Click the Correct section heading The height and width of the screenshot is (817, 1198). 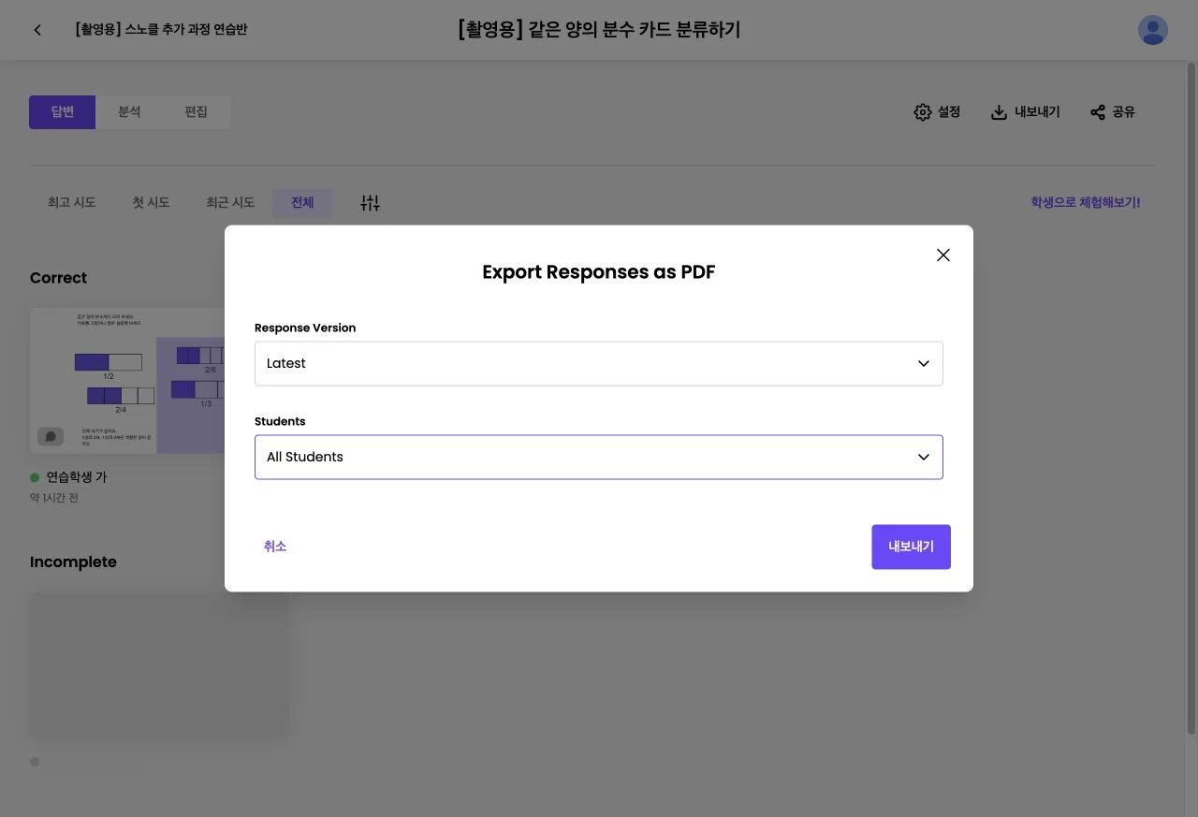click(x=58, y=278)
